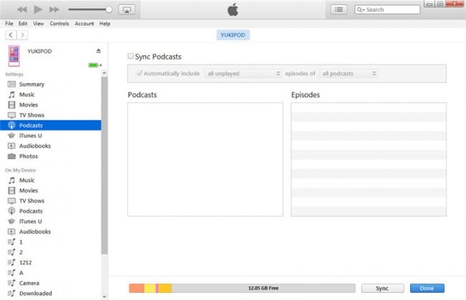466x300 pixels.
Task: Click the YUKIPOD iPod thumbnail
Action: point(14,56)
